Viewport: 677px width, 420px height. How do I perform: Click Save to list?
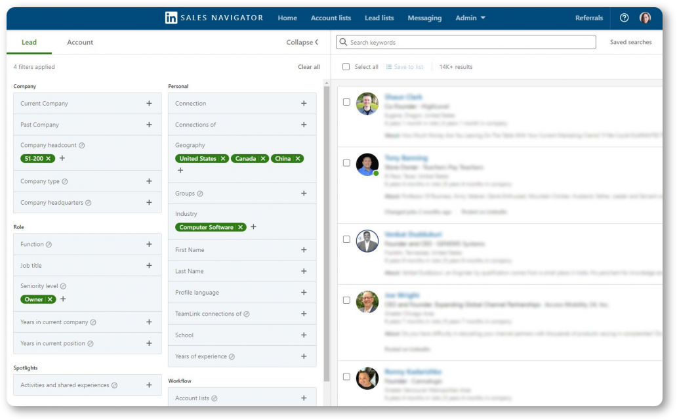coord(405,67)
